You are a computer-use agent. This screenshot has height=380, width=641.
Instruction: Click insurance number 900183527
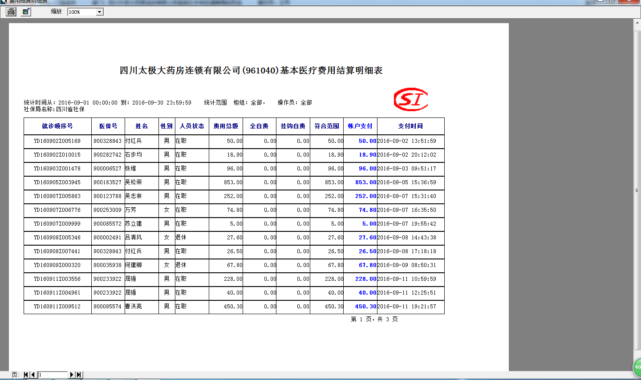click(107, 182)
